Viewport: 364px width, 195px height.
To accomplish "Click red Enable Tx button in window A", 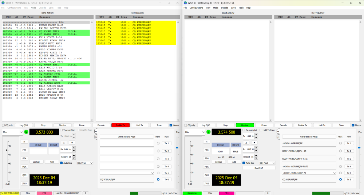I will pos(120,126).
